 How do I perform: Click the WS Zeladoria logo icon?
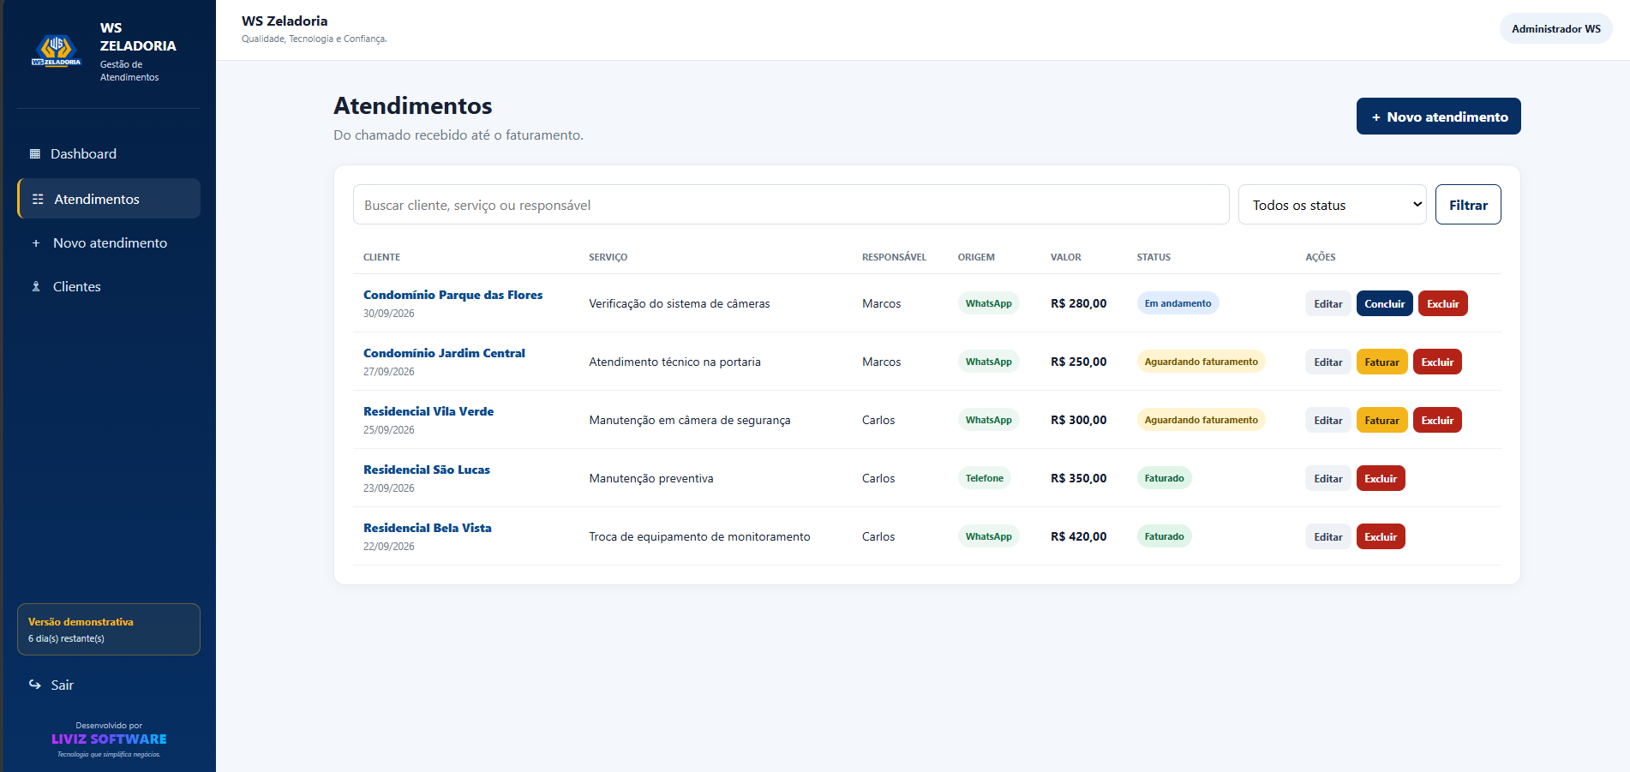point(57,51)
